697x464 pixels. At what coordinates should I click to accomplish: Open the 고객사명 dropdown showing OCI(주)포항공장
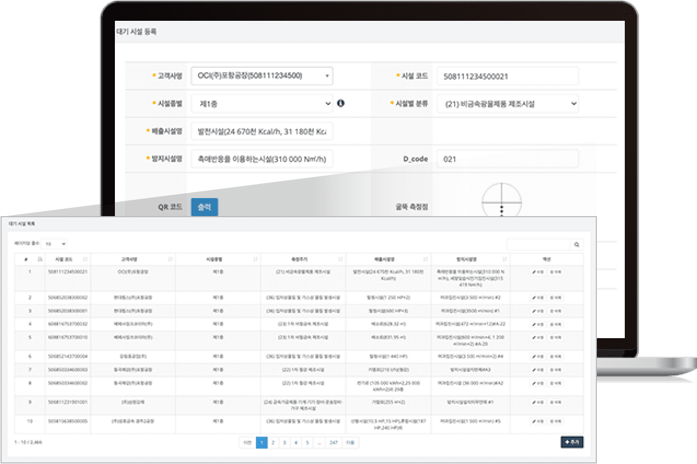pyautogui.click(x=262, y=76)
